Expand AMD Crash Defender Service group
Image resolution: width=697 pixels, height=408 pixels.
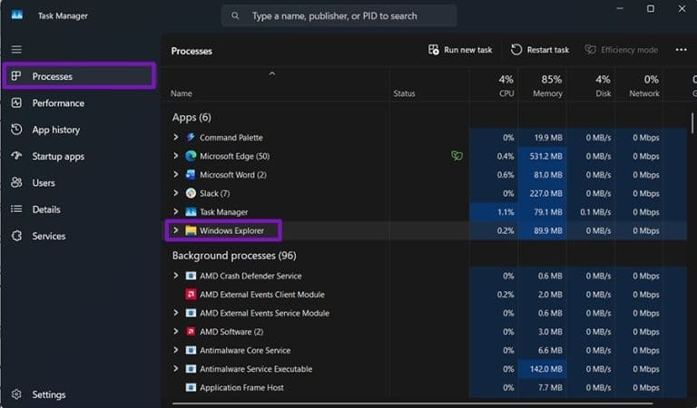point(175,276)
